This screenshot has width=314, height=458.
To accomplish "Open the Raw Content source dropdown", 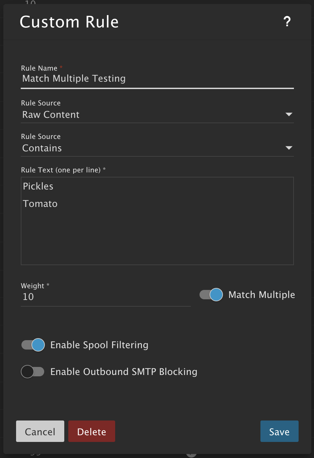I will pos(151,115).
